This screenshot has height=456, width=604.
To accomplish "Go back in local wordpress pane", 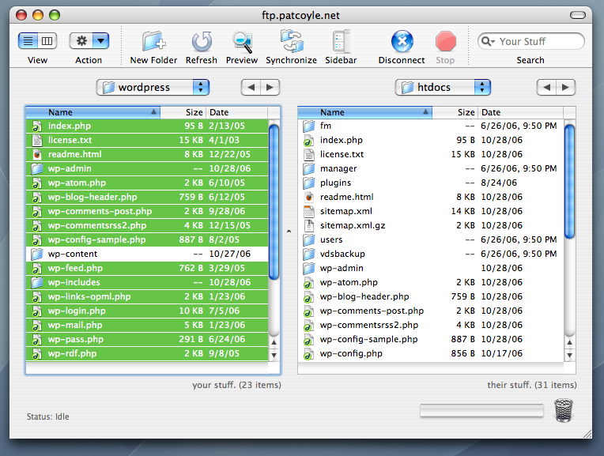I will click(251, 88).
